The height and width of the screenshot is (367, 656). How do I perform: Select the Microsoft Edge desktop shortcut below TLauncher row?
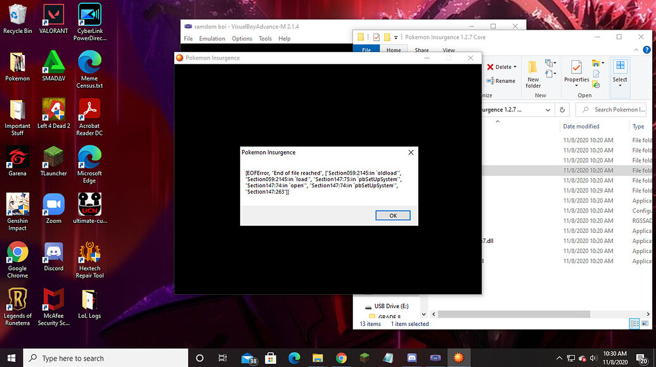pyautogui.click(x=89, y=165)
